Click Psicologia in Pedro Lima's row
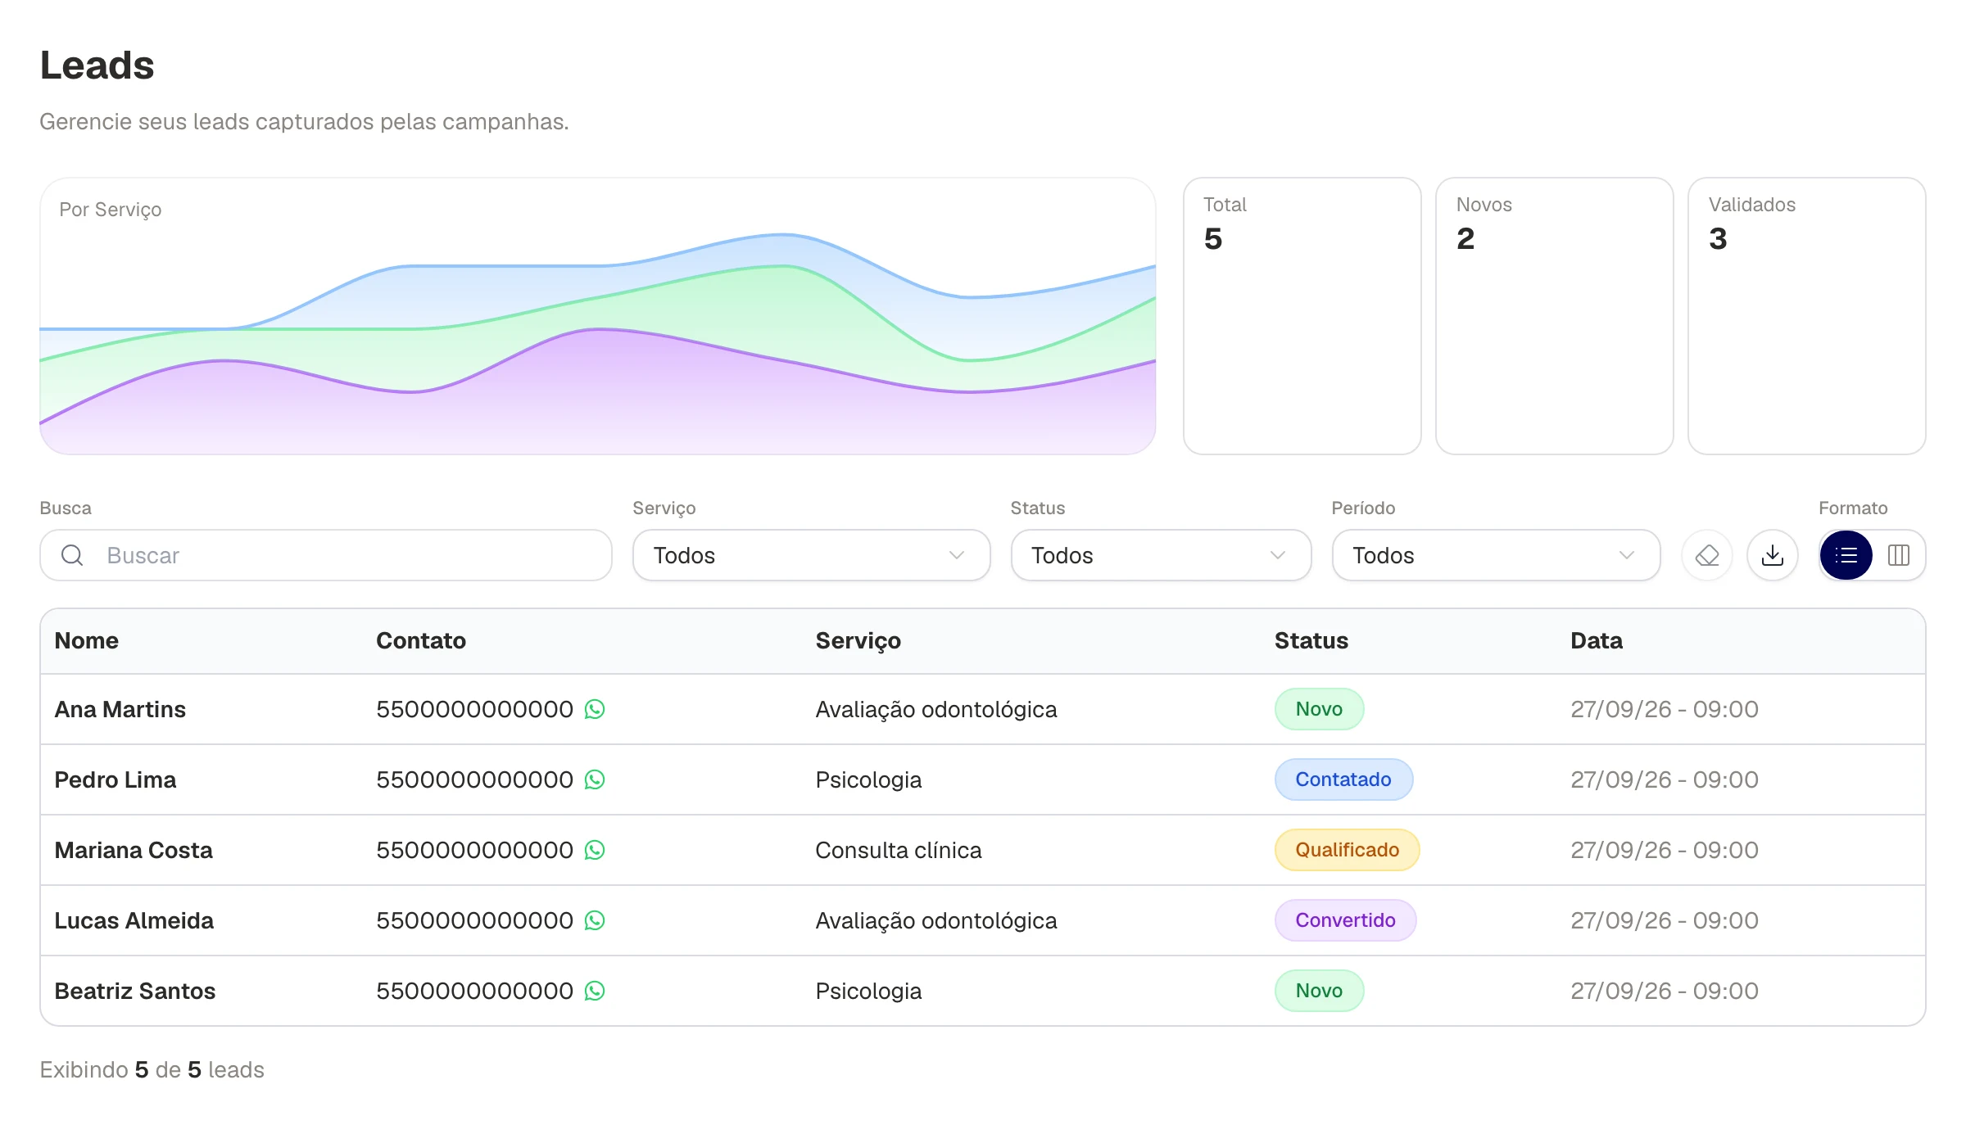 point(868,780)
